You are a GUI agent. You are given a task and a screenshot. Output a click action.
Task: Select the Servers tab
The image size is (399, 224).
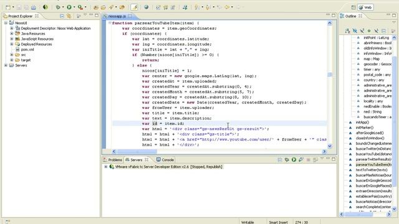point(137,160)
